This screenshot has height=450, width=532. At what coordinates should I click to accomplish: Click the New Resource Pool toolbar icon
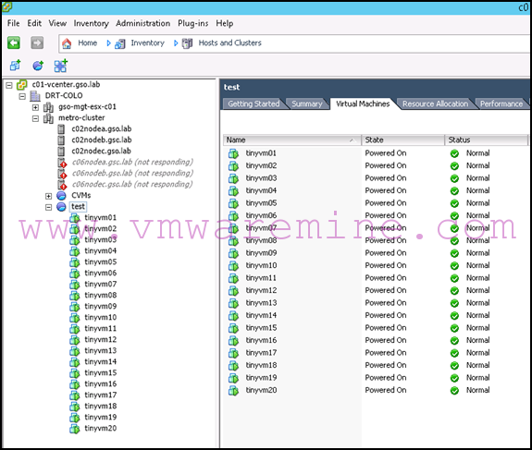(38, 65)
